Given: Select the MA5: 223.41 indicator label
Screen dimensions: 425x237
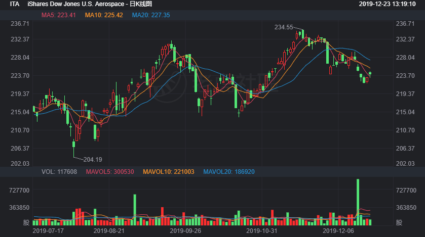Looking at the screenshot, I should click(59, 15).
